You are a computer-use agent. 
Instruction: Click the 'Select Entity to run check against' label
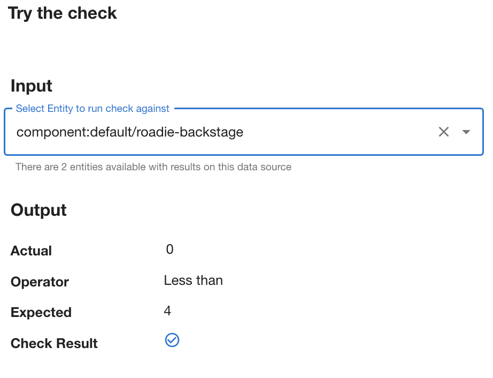[93, 109]
